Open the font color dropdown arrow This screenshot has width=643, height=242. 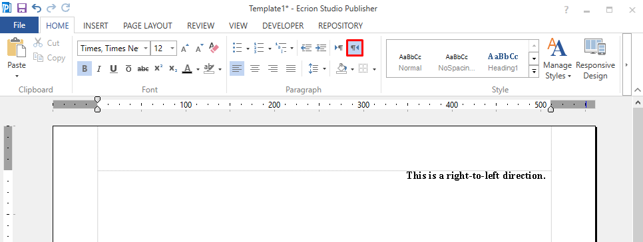point(198,69)
